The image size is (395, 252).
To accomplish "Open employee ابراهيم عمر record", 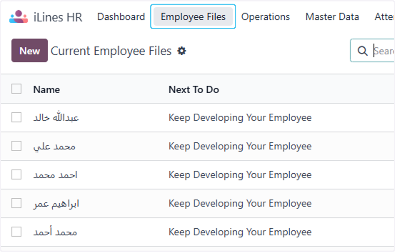I will click(56, 204).
